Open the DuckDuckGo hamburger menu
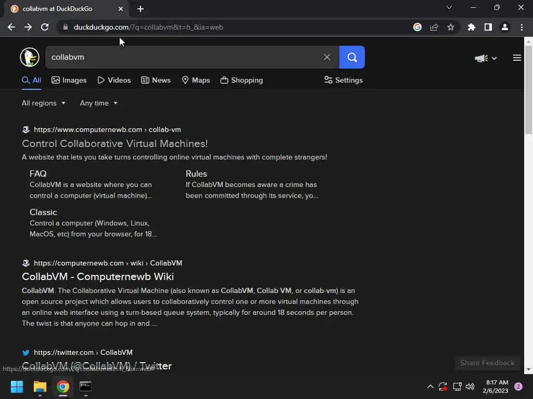The height and width of the screenshot is (399, 533). tap(517, 58)
